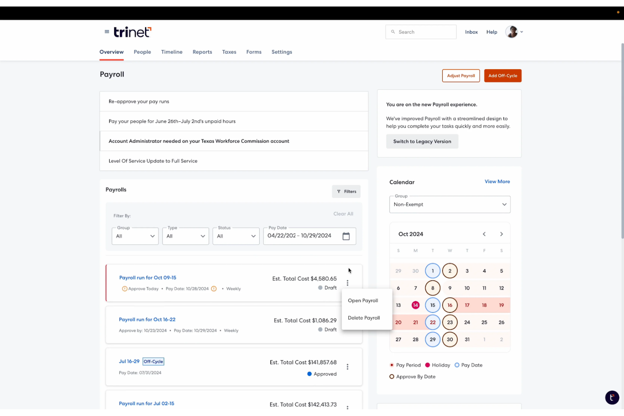Open the hamburger navigation menu
The width and height of the screenshot is (624, 416).
point(106,32)
